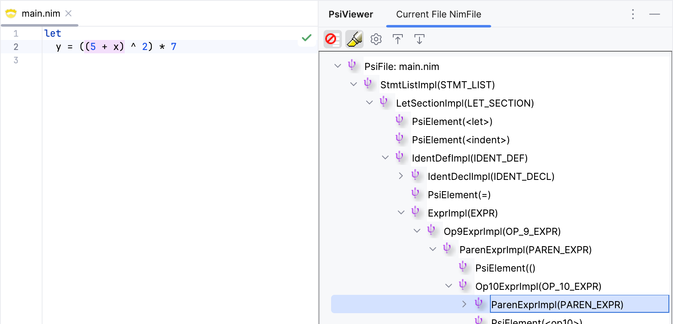Select PsiElement(<let>) tree row
The width and height of the screenshot is (673, 324).
452,122
